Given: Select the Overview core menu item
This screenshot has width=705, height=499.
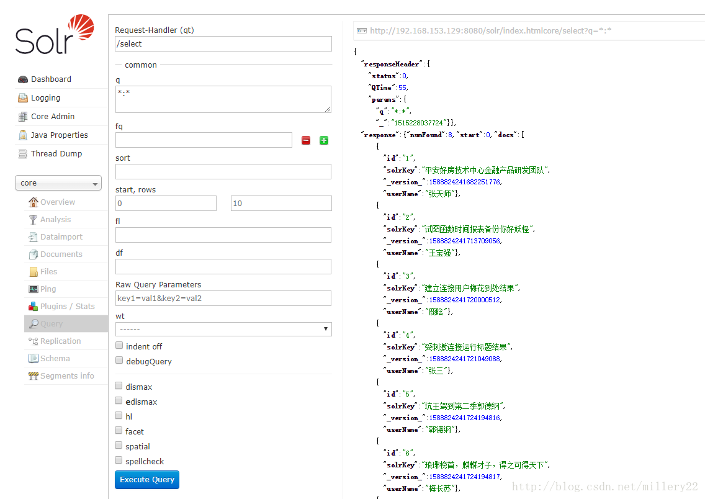Looking at the screenshot, I should pos(58,202).
